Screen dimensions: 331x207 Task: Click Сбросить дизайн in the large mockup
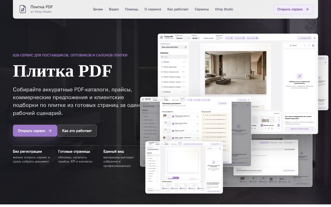click(208, 38)
